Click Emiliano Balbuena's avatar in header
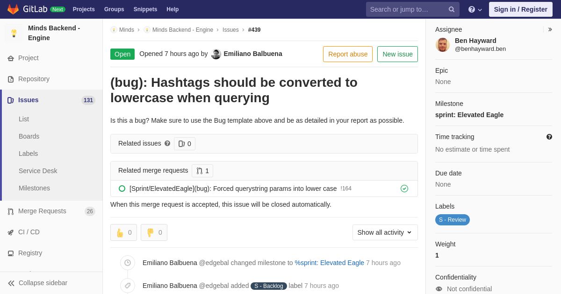 coord(216,54)
